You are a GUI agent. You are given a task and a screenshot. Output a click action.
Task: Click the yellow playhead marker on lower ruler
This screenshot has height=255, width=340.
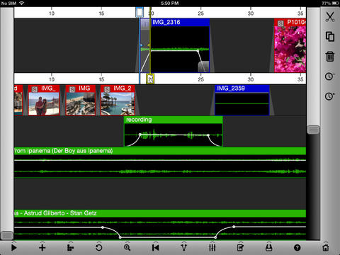(x=150, y=79)
